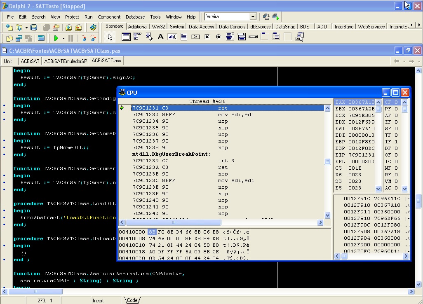Open dropdown arrow next to Run button
Screen dimensions: 423x304
point(63,39)
